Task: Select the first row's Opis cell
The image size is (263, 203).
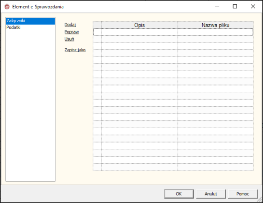Action: [139, 32]
